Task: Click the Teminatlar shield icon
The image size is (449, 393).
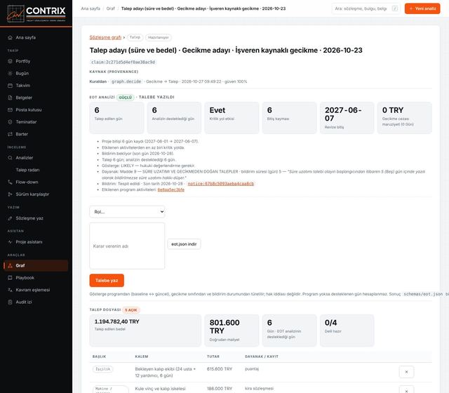Action: pos(10,121)
